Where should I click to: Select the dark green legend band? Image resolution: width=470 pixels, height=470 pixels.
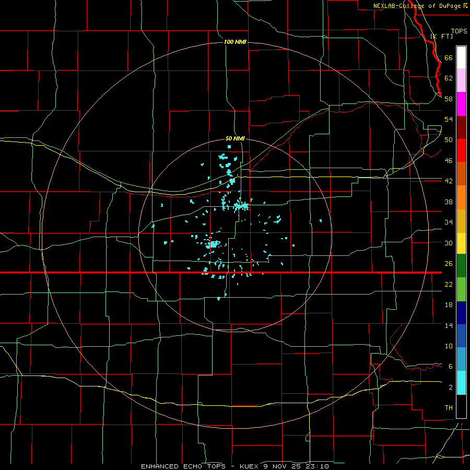click(x=461, y=266)
